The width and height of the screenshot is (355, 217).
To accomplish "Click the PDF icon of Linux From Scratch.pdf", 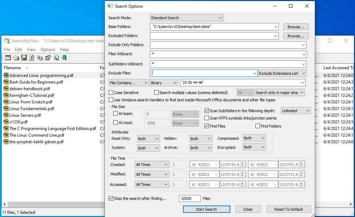I will 6,102.
